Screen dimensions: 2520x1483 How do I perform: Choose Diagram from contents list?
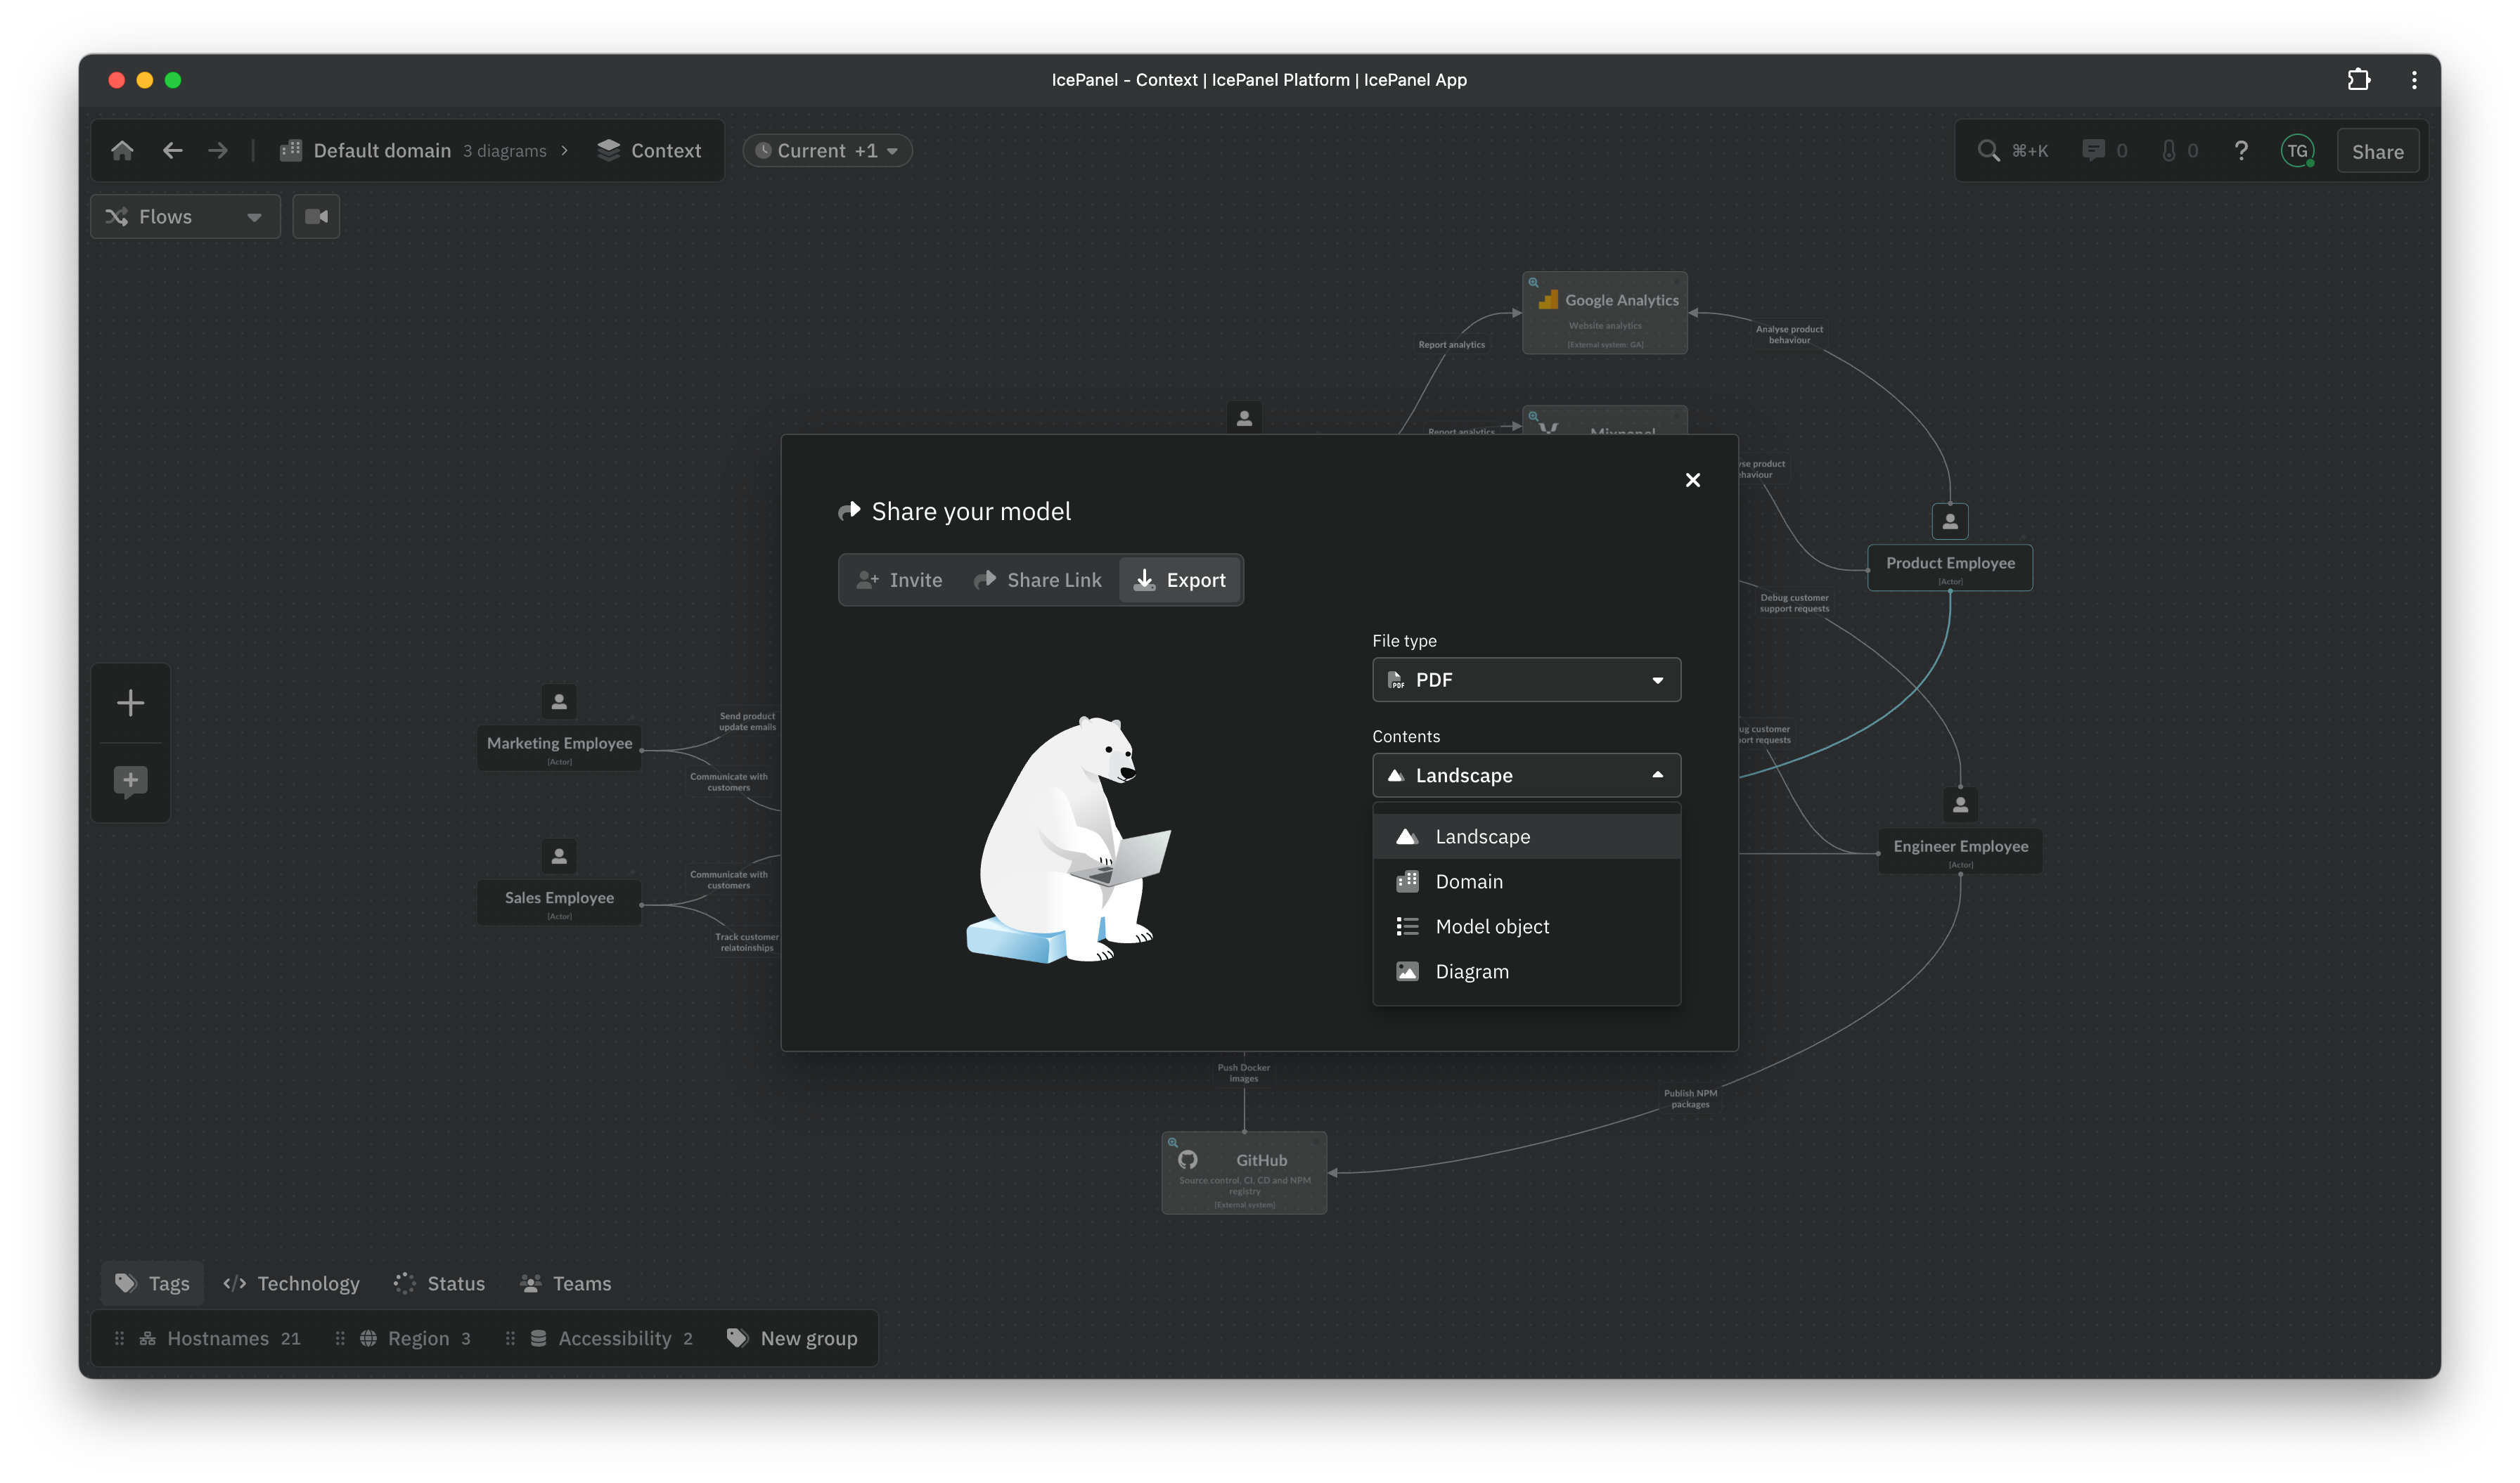tap(1526, 971)
